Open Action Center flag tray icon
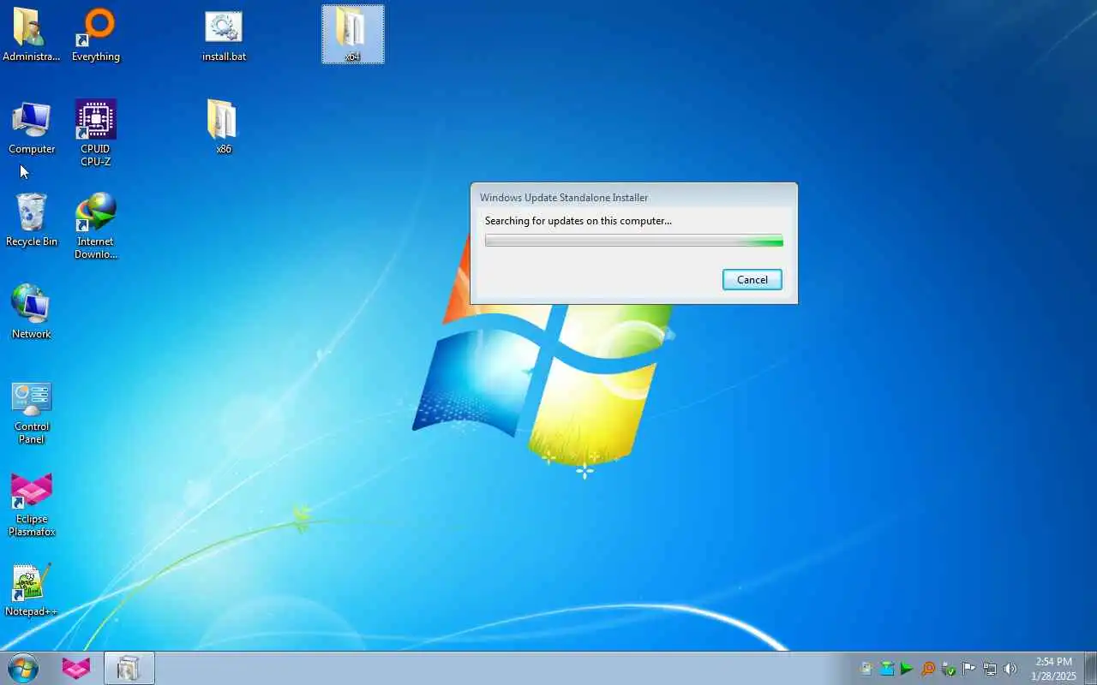The width and height of the screenshot is (1097, 685). click(969, 669)
